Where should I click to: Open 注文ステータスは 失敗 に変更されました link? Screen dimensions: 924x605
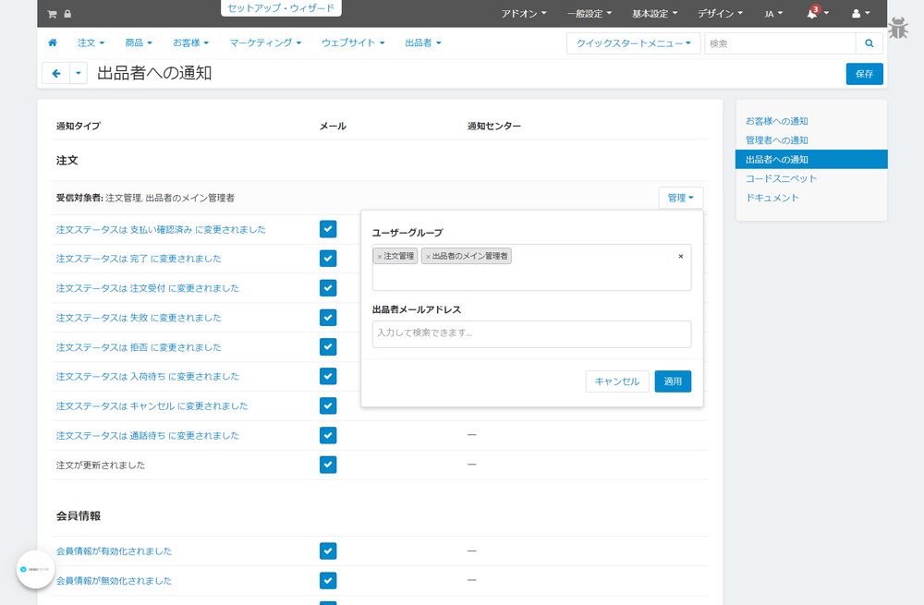pyautogui.click(x=139, y=318)
